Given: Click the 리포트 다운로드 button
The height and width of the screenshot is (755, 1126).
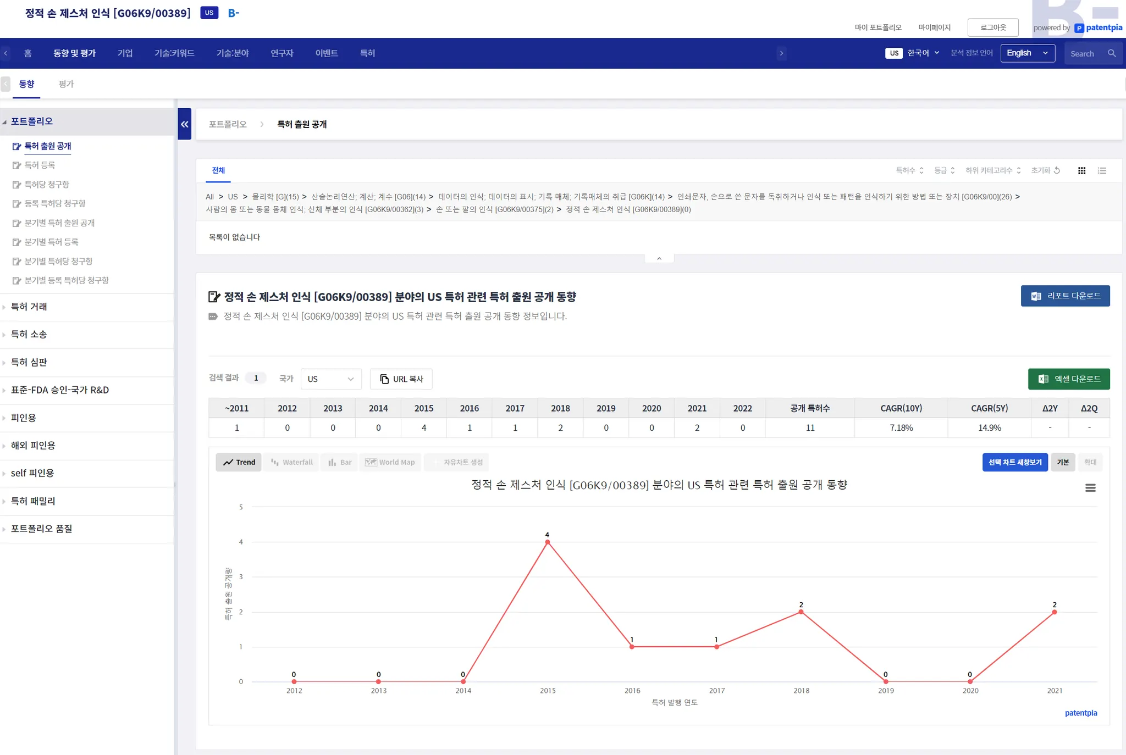Looking at the screenshot, I should click(x=1065, y=296).
